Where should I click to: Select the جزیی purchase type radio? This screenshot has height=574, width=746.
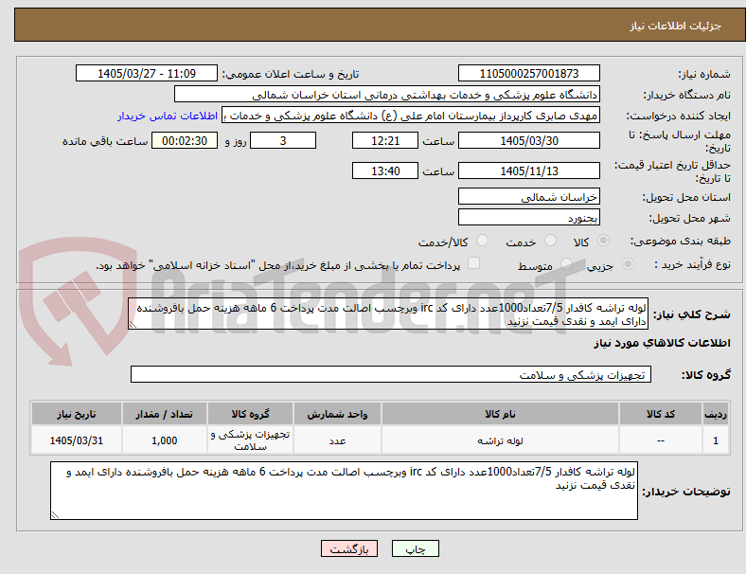coord(628,263)
